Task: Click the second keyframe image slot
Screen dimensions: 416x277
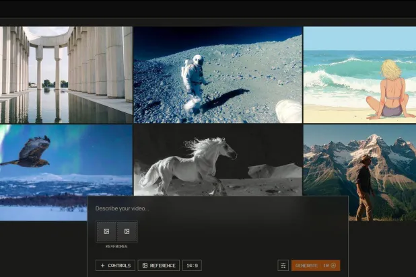Action: 127,231
